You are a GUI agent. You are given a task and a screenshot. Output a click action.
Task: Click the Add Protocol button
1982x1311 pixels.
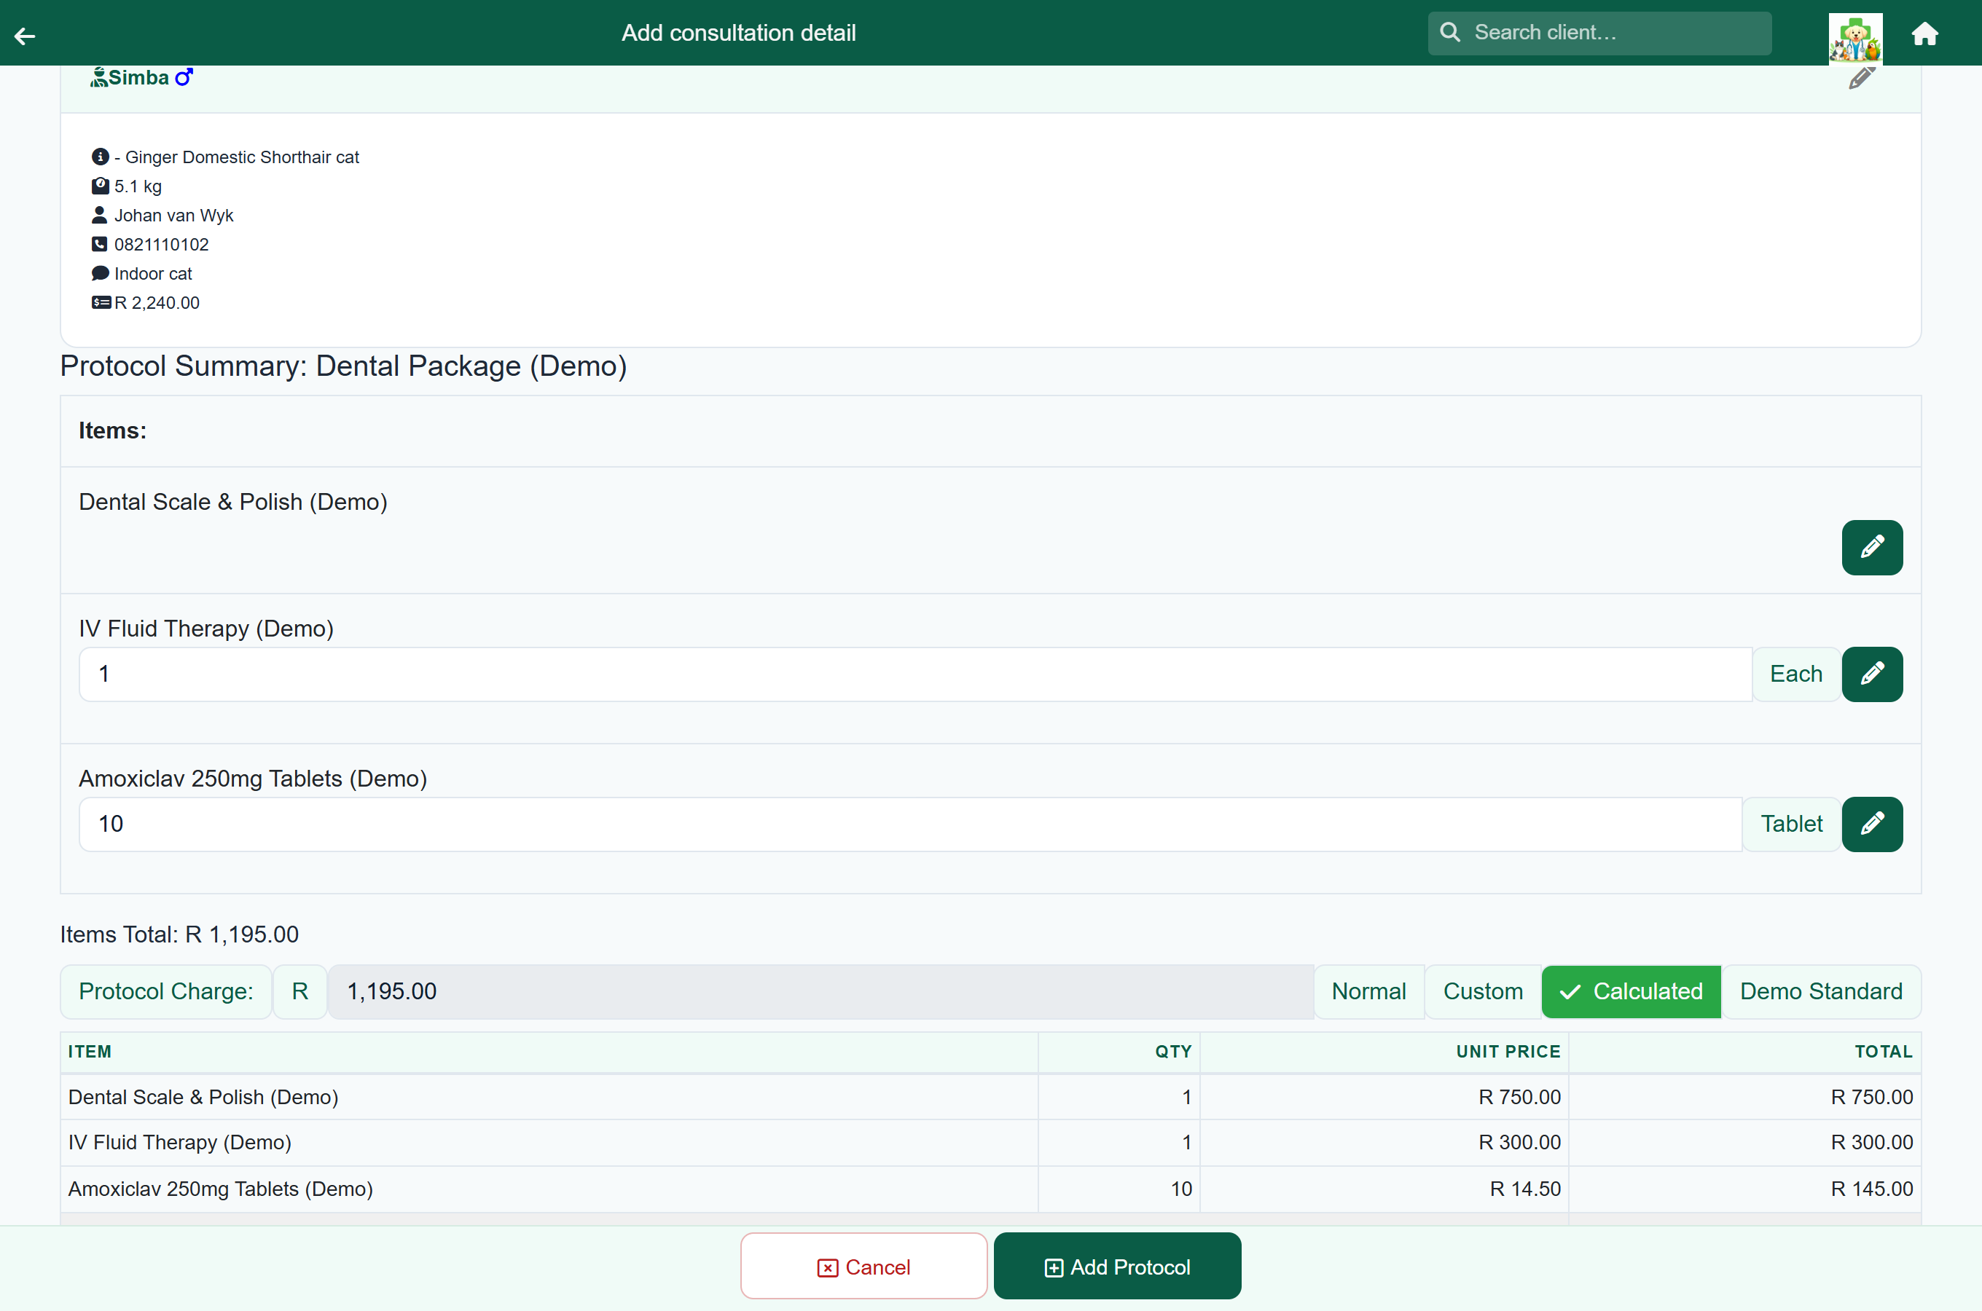(1117, 1266)
